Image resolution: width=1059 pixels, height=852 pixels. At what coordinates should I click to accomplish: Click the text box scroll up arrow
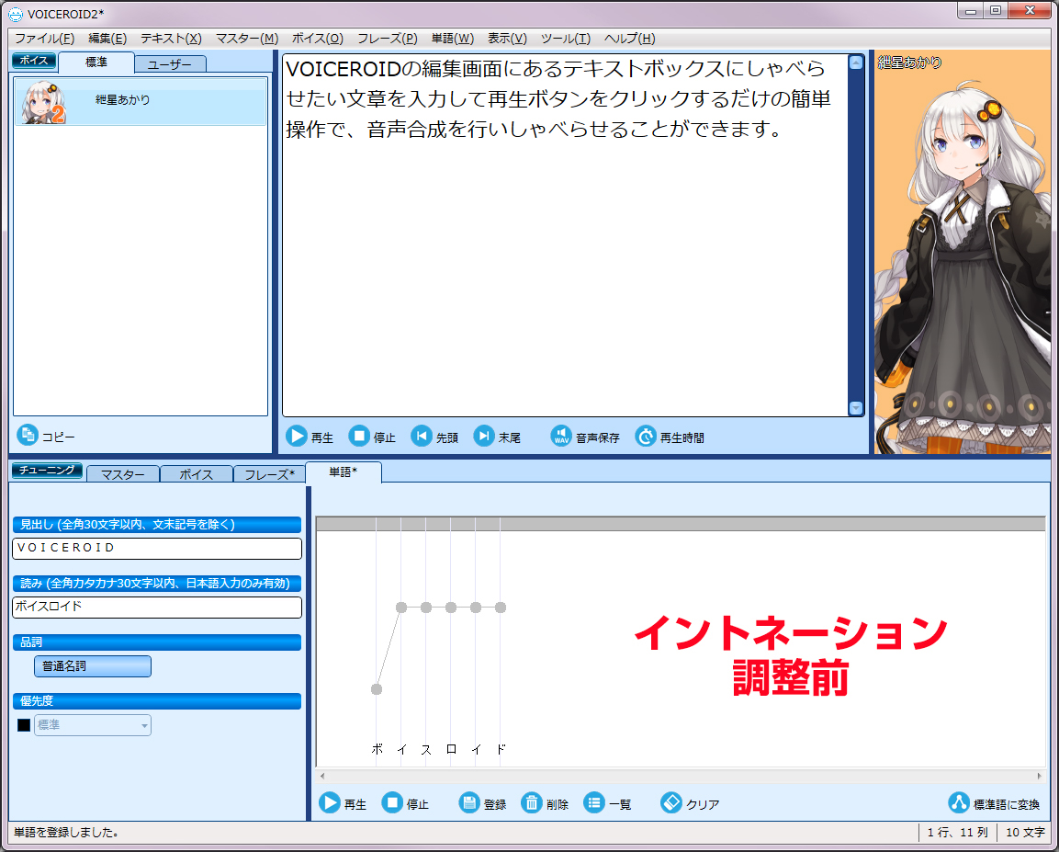coord(856,62)
